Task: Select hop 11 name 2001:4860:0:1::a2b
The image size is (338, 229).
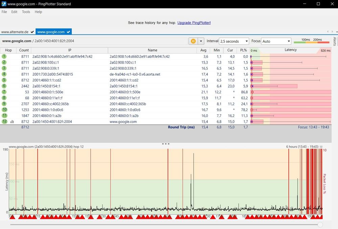Action: (x=124, y=116)
